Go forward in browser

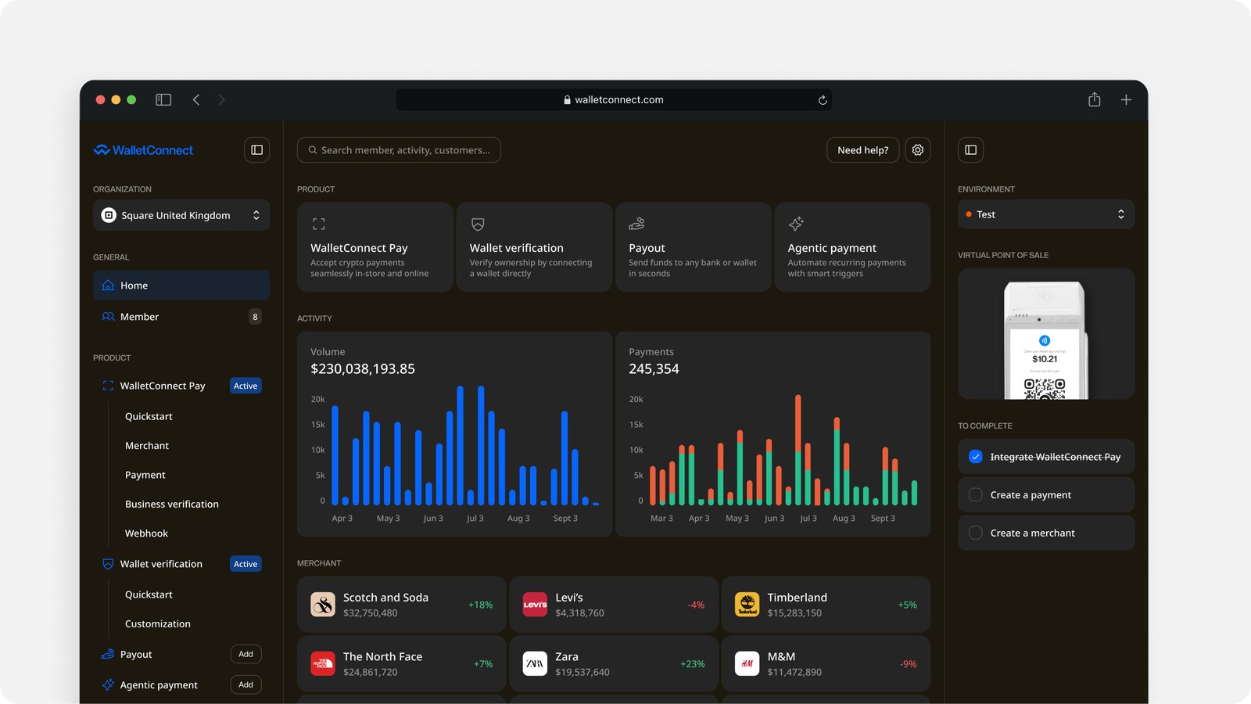[221, 99]
